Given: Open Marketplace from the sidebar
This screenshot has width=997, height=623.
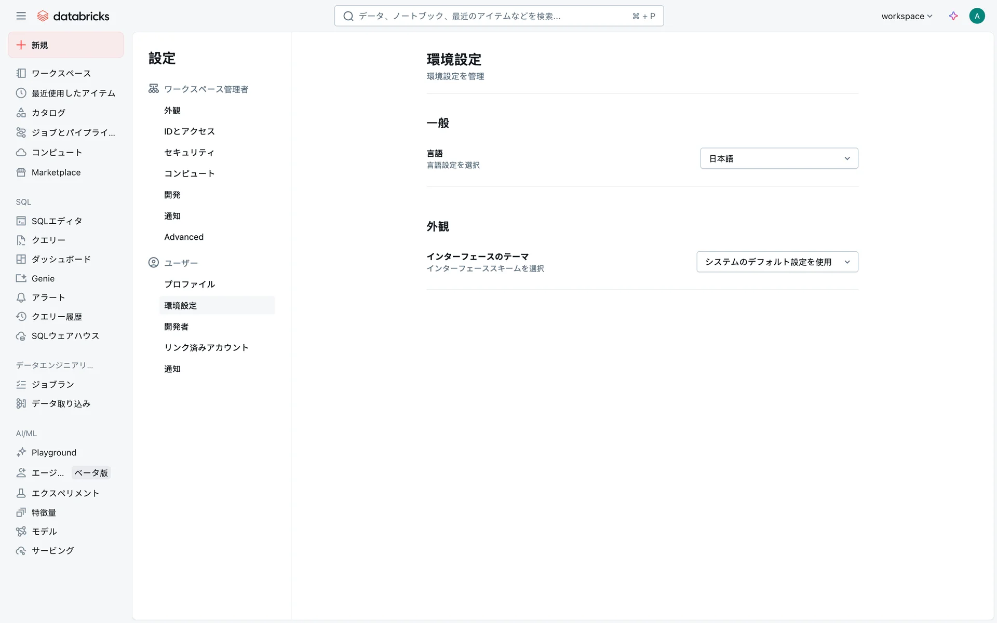Looking at the screenshot, I should point(56,172).
